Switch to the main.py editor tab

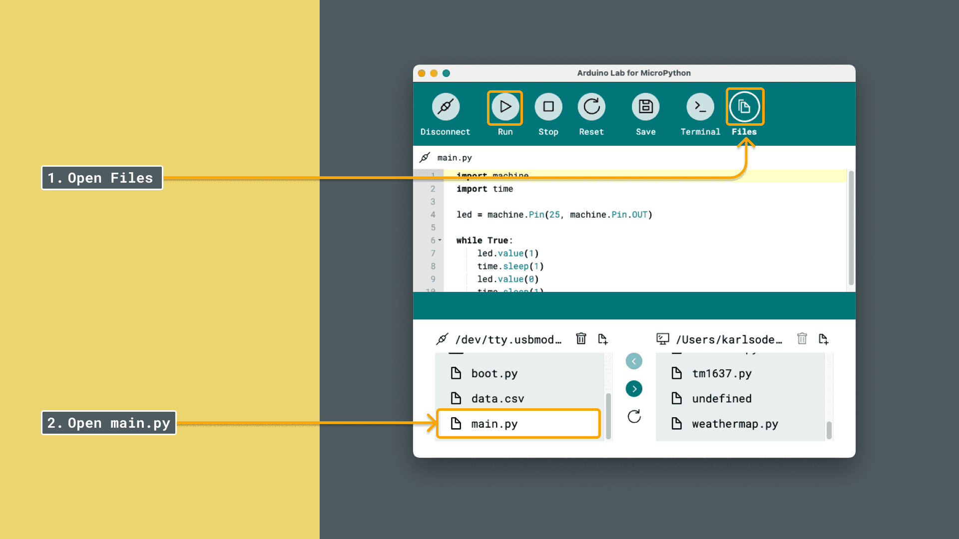click(x=455, y=158)
